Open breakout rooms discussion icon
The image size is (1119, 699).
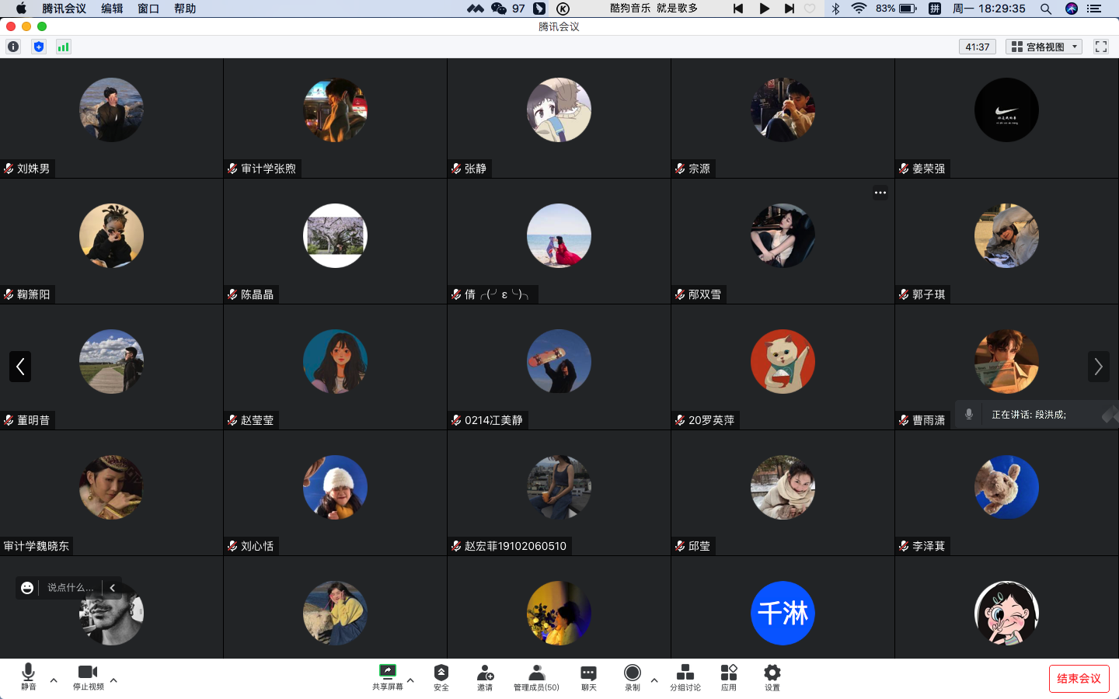click(685, 674)
